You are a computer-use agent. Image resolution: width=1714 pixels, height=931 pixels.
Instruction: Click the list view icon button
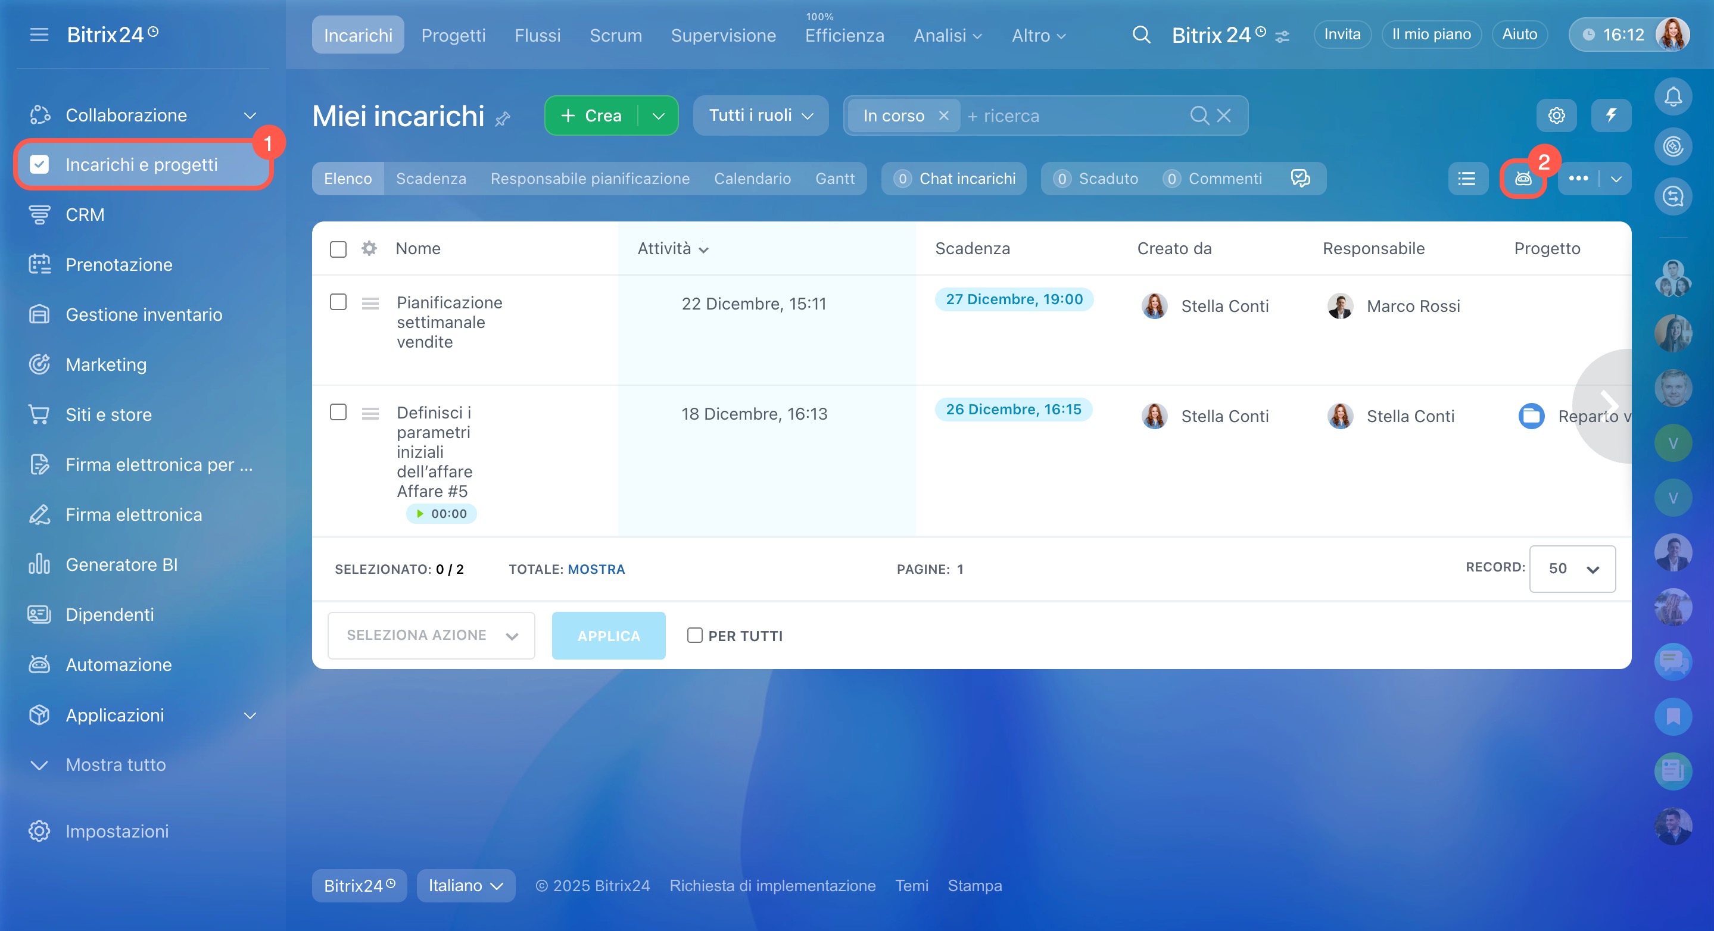(1467, 178)
